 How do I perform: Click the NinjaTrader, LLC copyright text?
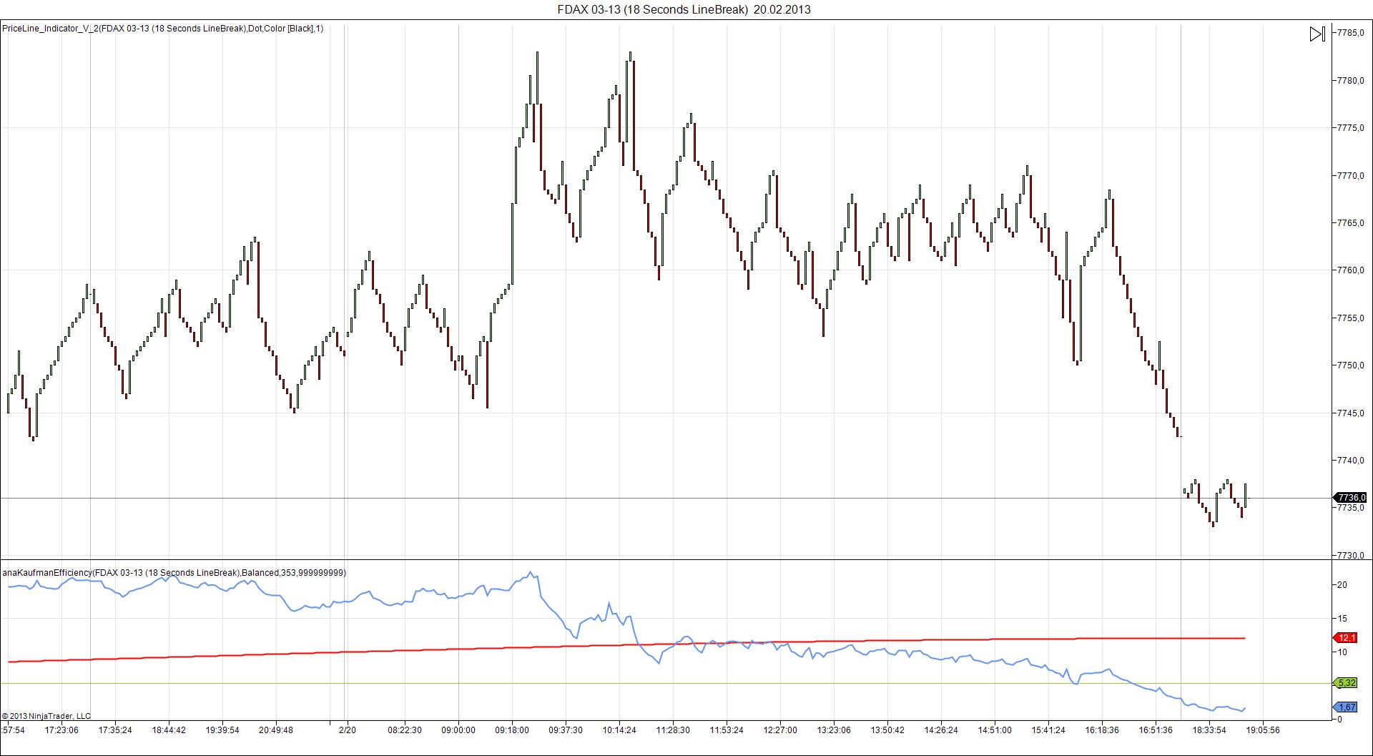(46, 716)
